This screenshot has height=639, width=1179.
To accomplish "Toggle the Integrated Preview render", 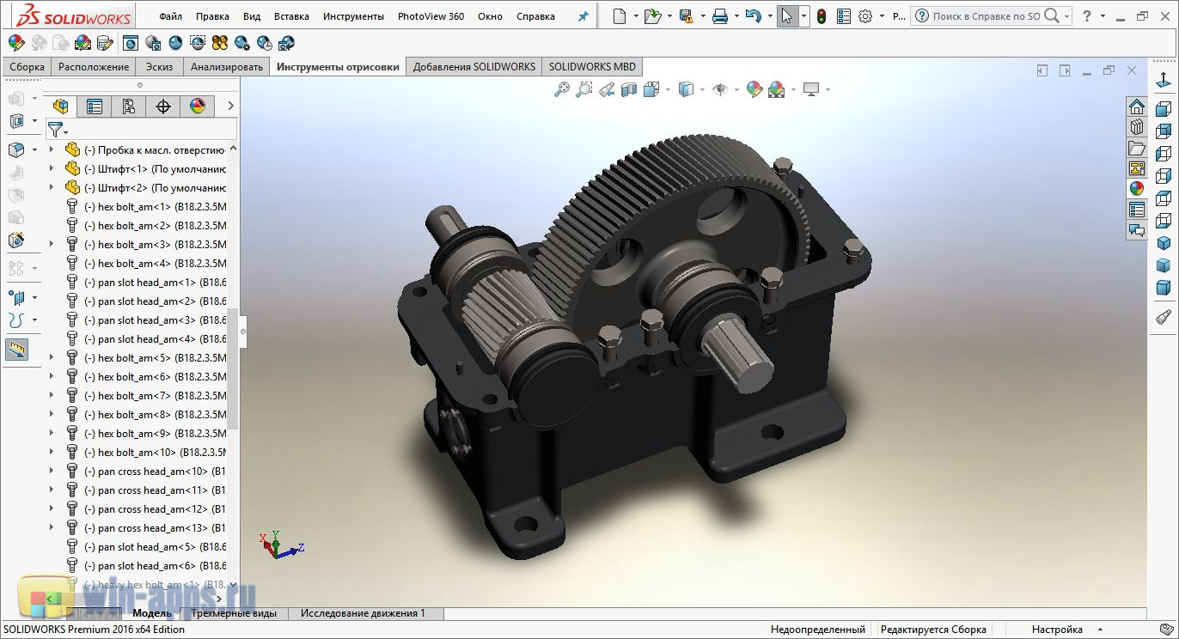I will 131,42.
